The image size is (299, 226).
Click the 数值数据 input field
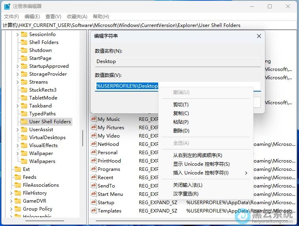tap(210, 86)
